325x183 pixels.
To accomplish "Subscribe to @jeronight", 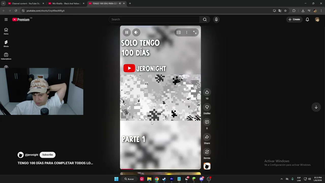I will click(47, 155).
